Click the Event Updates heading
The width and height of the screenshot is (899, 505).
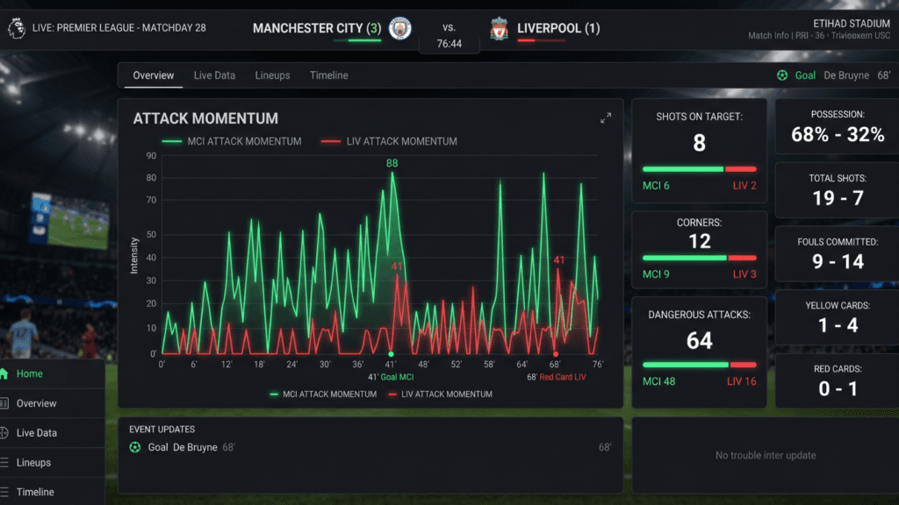[162, 430]
